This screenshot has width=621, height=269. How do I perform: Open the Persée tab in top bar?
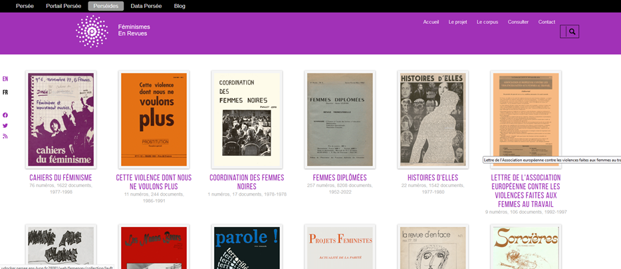[x=25, y=6]
